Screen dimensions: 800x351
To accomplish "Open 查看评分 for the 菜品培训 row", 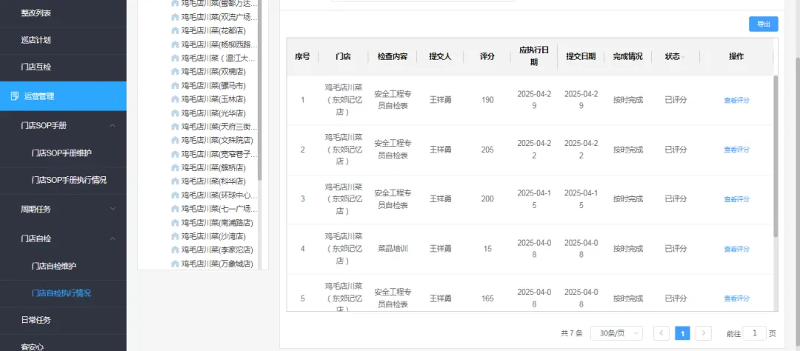I will tap(736, 249).
